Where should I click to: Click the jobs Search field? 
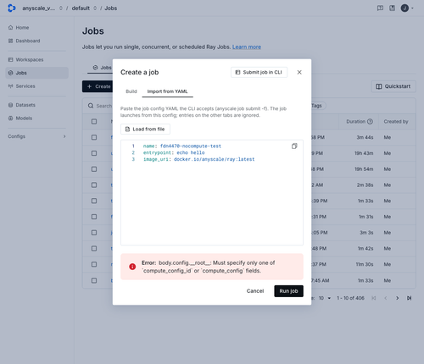coord(100,106)
